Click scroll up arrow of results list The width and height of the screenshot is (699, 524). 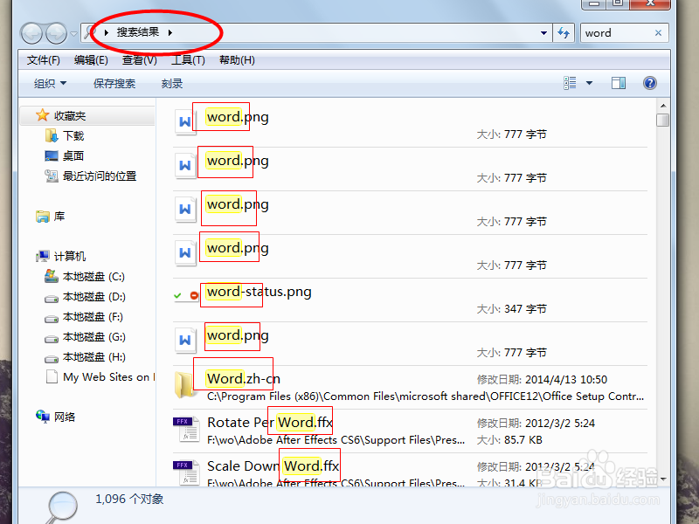click(x=663, y=106)
